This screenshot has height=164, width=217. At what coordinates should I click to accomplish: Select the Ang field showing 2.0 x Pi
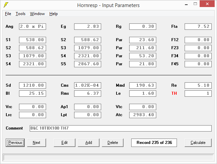point(32,26)
